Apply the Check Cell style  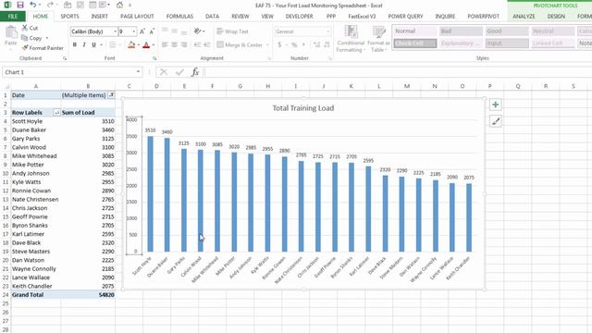tap(415, 43)
